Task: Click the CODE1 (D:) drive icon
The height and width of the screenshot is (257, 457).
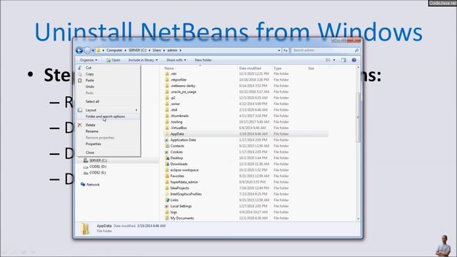Action: pos(86,166)
